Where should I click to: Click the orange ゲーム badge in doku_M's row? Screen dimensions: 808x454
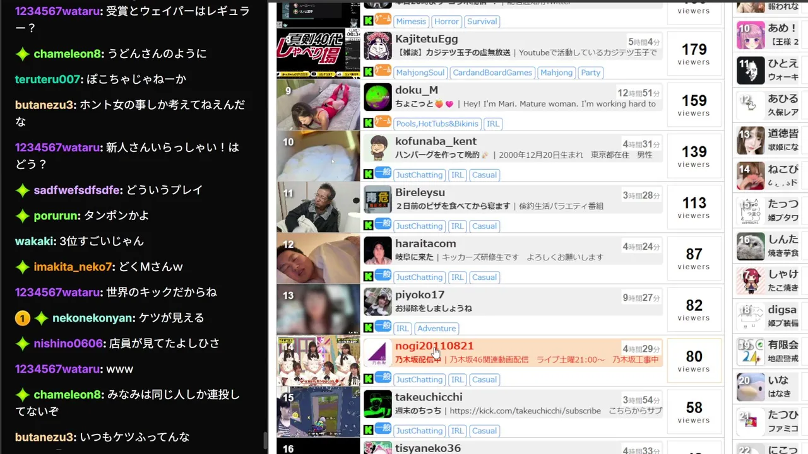coord(383,121)
